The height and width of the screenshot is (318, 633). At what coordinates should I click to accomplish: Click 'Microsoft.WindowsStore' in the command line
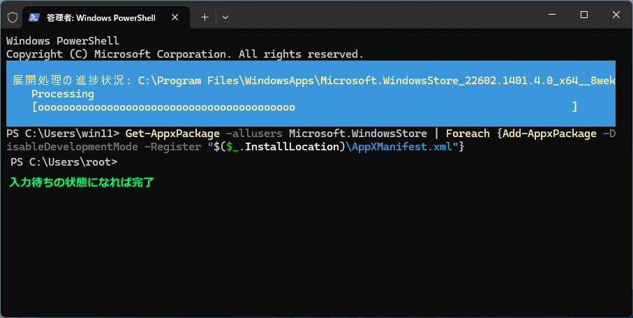(x=358, y=134)
